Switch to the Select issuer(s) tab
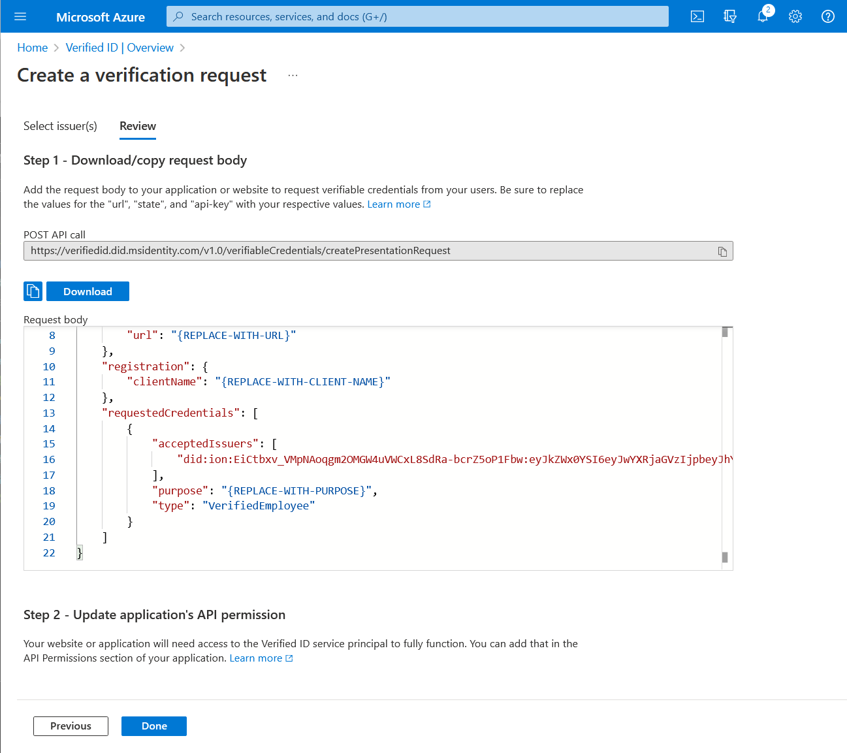This screenshot has width=847, height=753. 60,126
